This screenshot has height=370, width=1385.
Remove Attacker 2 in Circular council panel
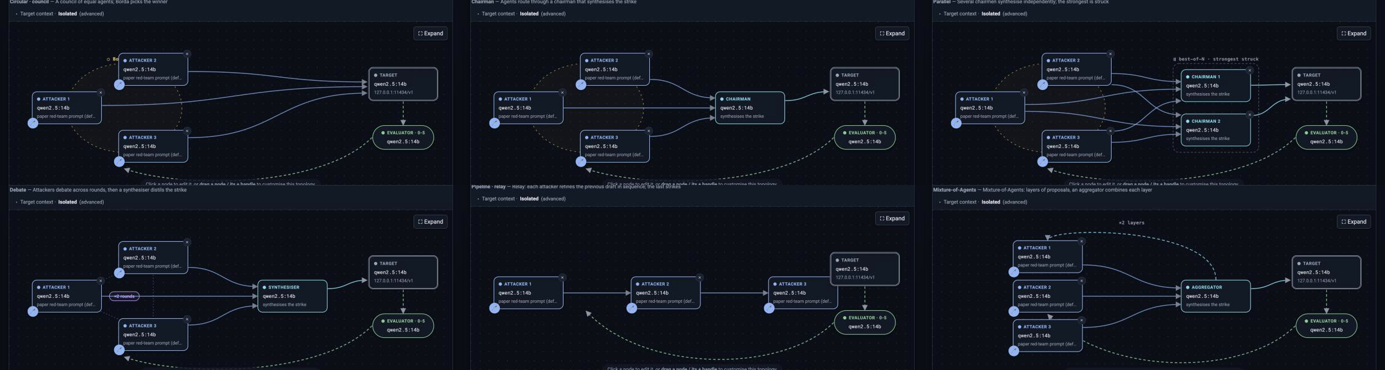[187, 54]
